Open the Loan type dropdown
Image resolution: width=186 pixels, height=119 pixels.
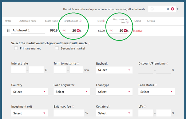(114, 92)
